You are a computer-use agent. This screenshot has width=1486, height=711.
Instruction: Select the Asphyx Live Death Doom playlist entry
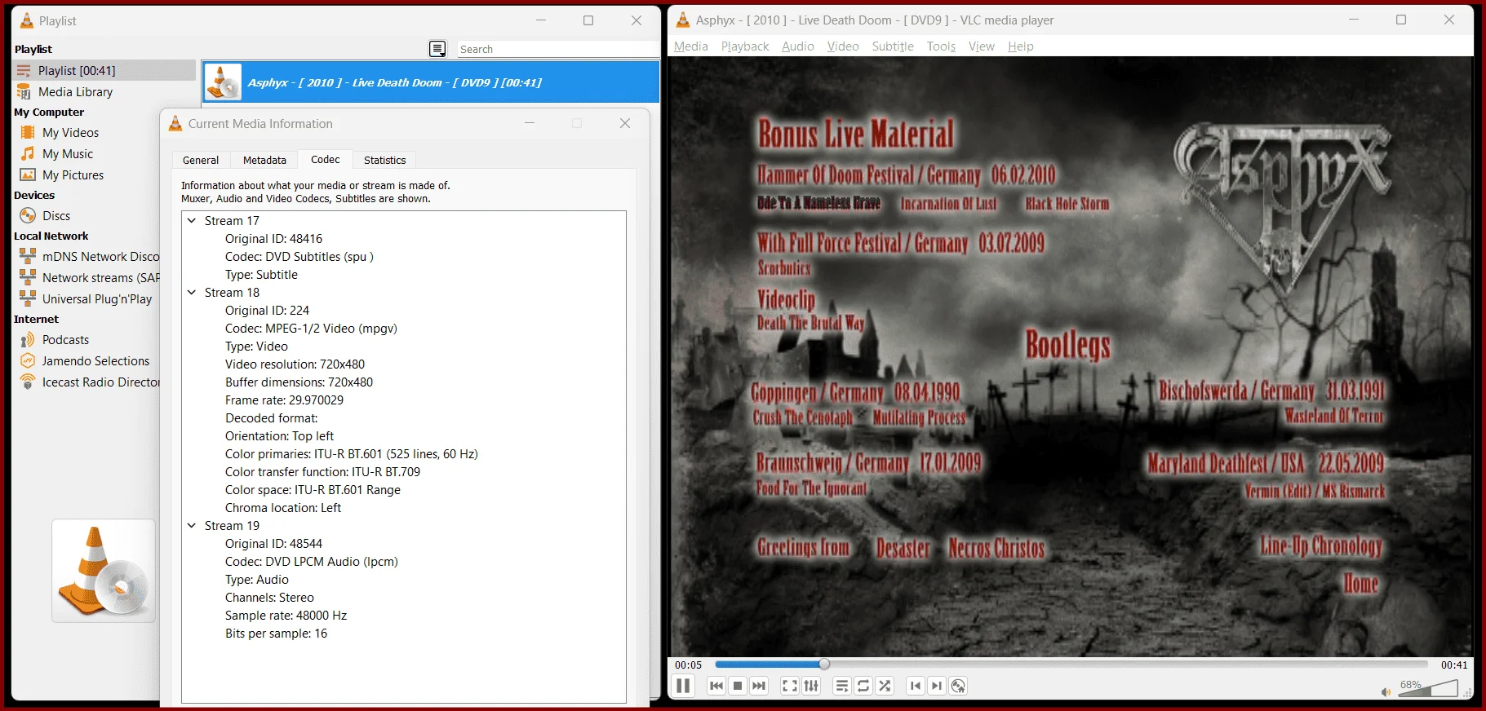pos(431,82)
